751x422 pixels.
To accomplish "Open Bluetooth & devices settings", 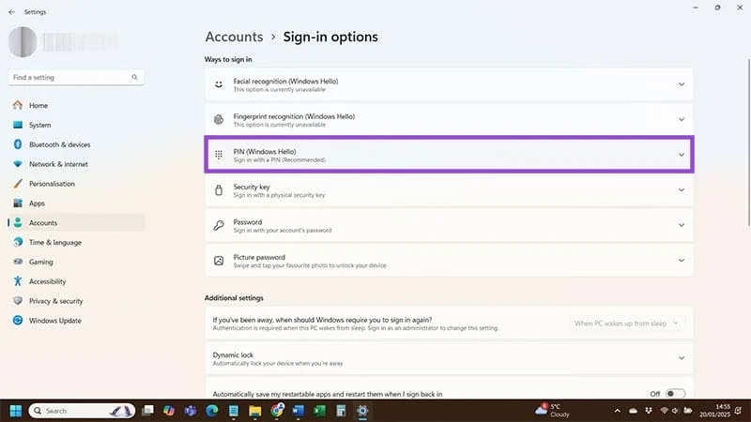I will tap(59, 144).
